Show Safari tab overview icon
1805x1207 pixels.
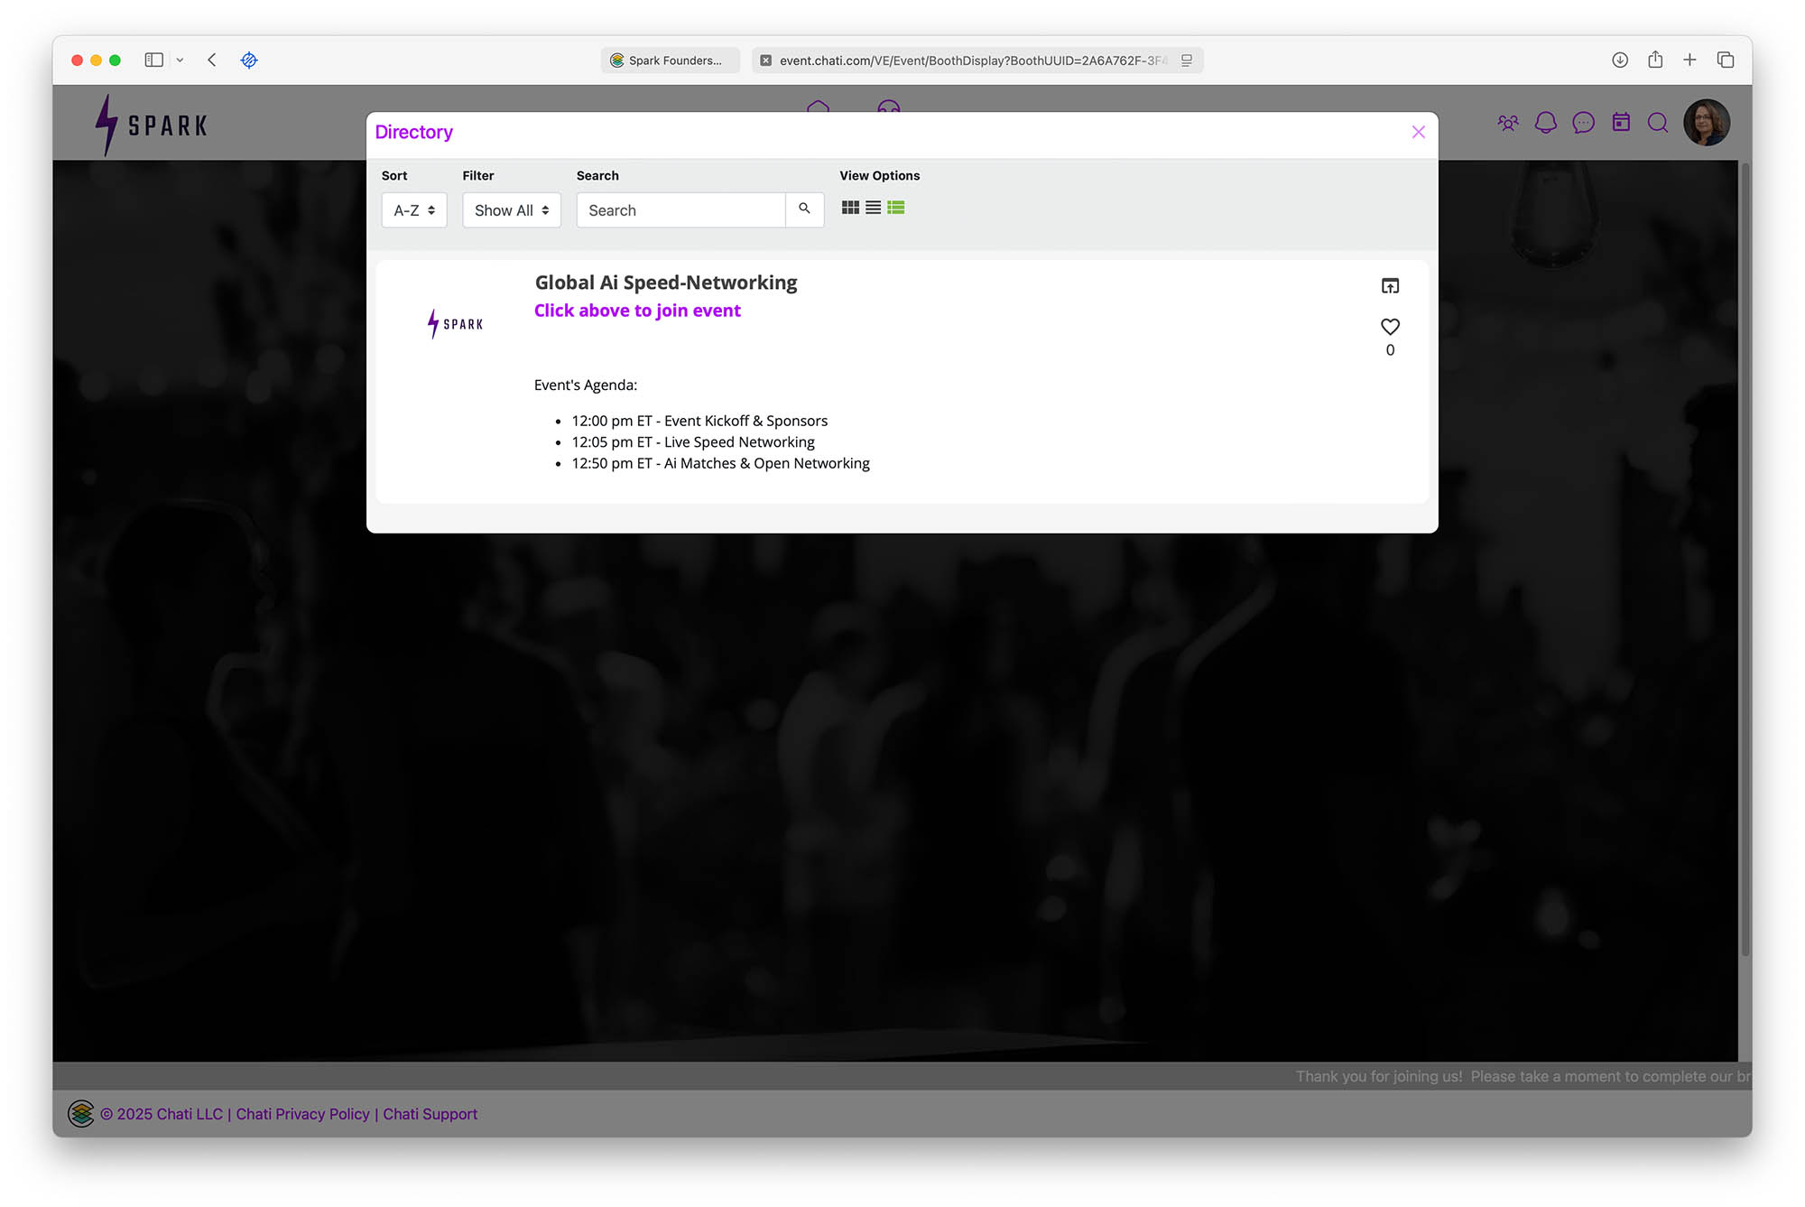[1725, 60]
